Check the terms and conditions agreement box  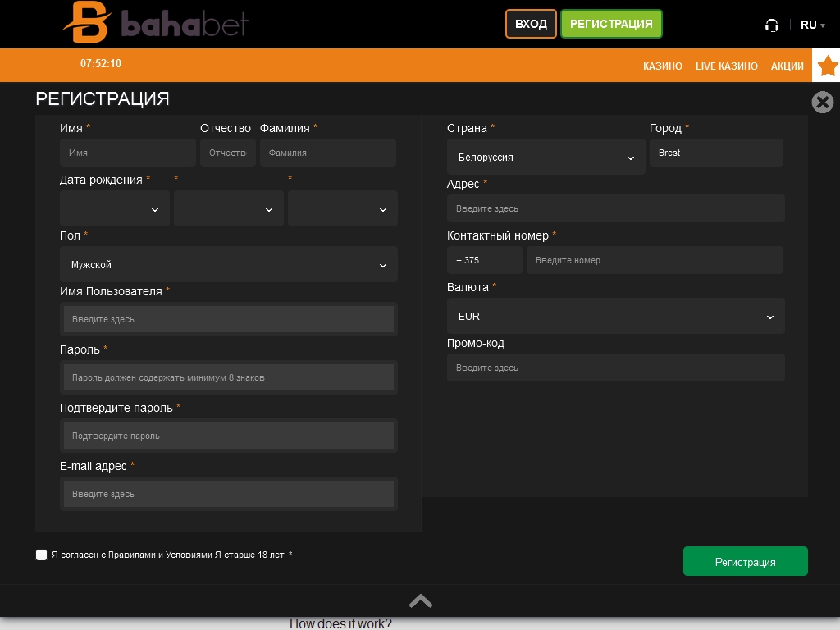coord(42,555)
